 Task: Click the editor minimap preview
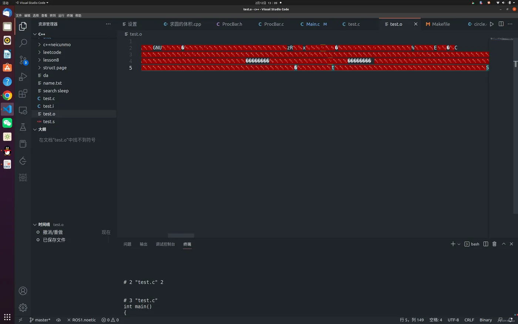tap(501, 39)
